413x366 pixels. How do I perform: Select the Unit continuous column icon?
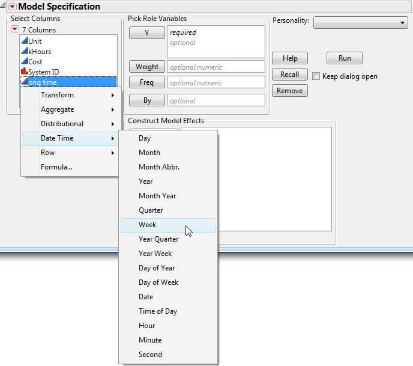tap(24, 41)
